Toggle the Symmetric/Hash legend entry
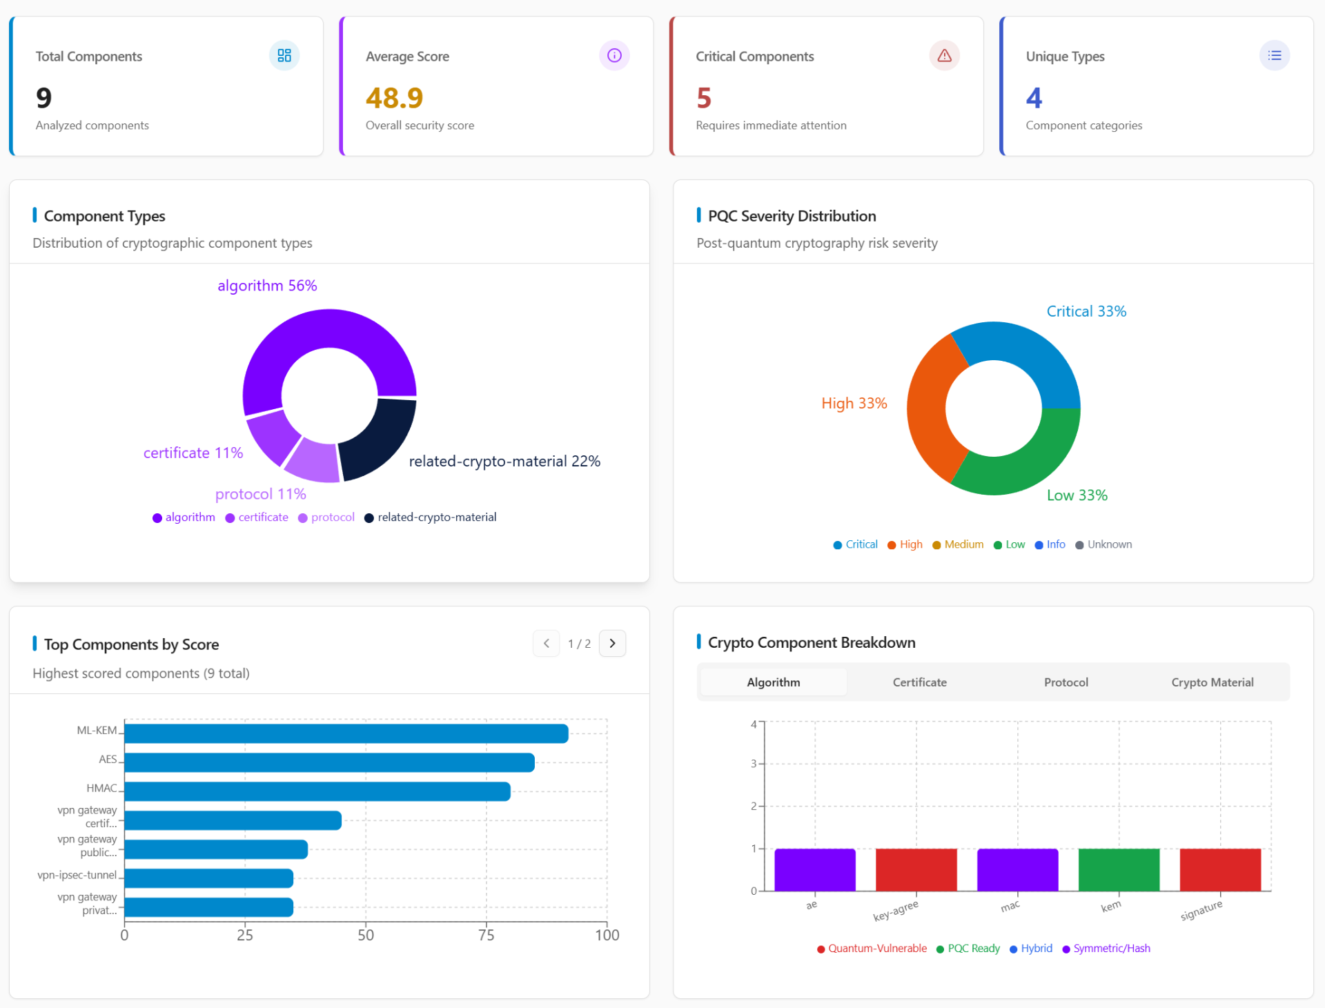This screenshot has height=1008, width=1325. (1106, 949)
